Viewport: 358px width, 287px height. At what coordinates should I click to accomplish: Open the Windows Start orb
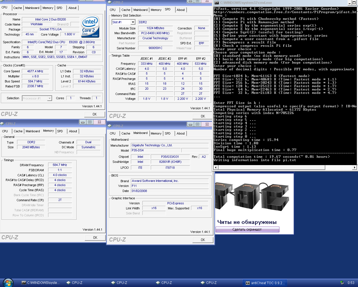click(8, 283)
